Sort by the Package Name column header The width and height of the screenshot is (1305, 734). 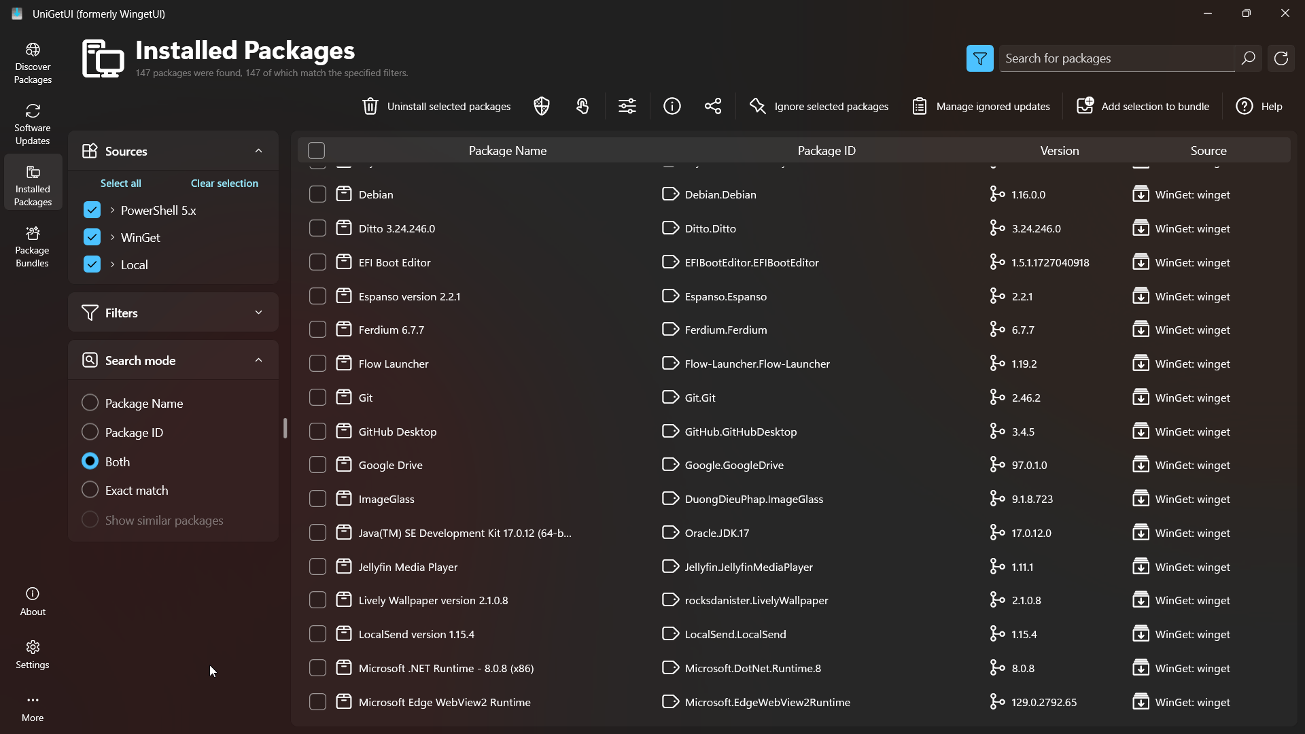(508, 150)
